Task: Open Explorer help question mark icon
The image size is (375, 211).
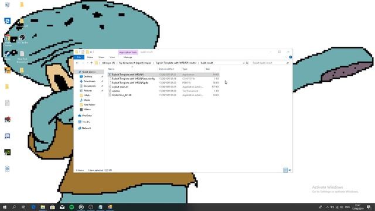Action: pos(291,57)
